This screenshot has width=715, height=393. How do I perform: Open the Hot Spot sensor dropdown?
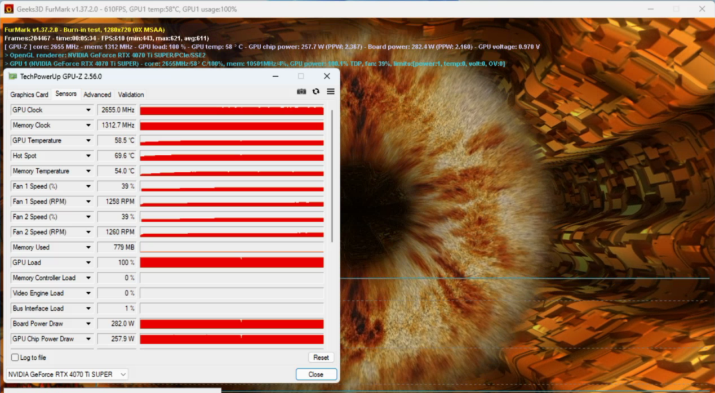click(88, 156)
